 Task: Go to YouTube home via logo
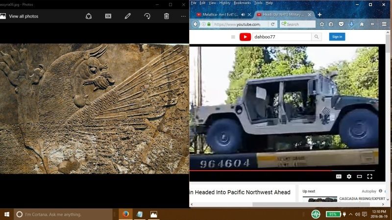click(245, 37)
